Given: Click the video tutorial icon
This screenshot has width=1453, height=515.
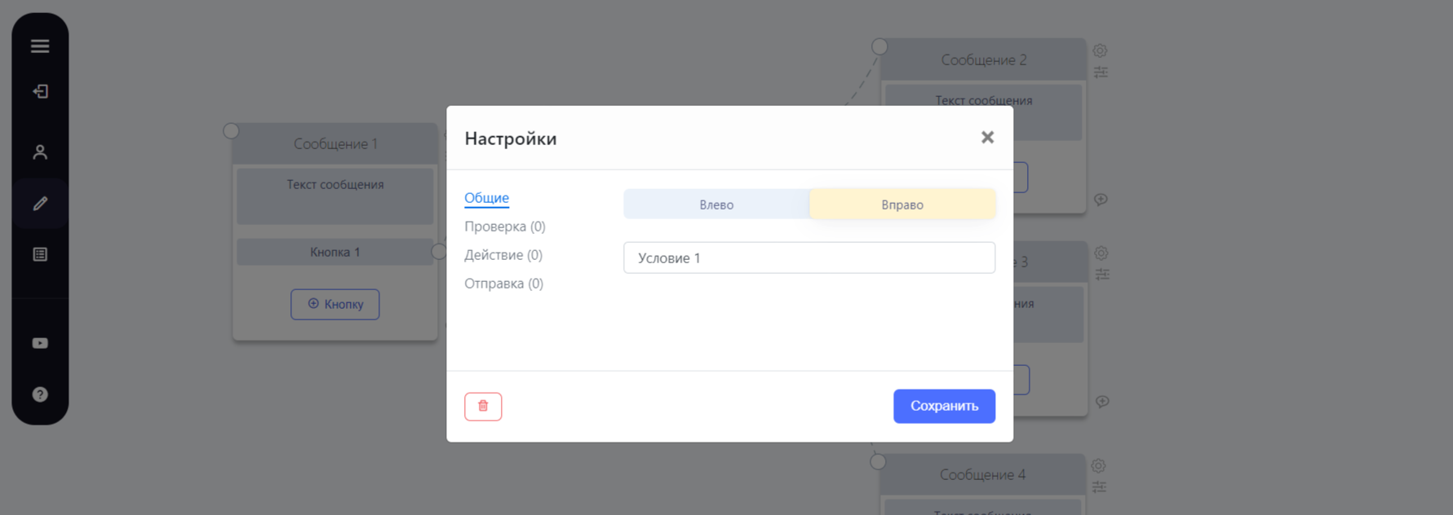Looking at the screenshot, I should point(40,343).
